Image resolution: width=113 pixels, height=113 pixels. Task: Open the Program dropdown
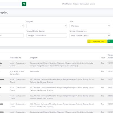pos(47,26)
